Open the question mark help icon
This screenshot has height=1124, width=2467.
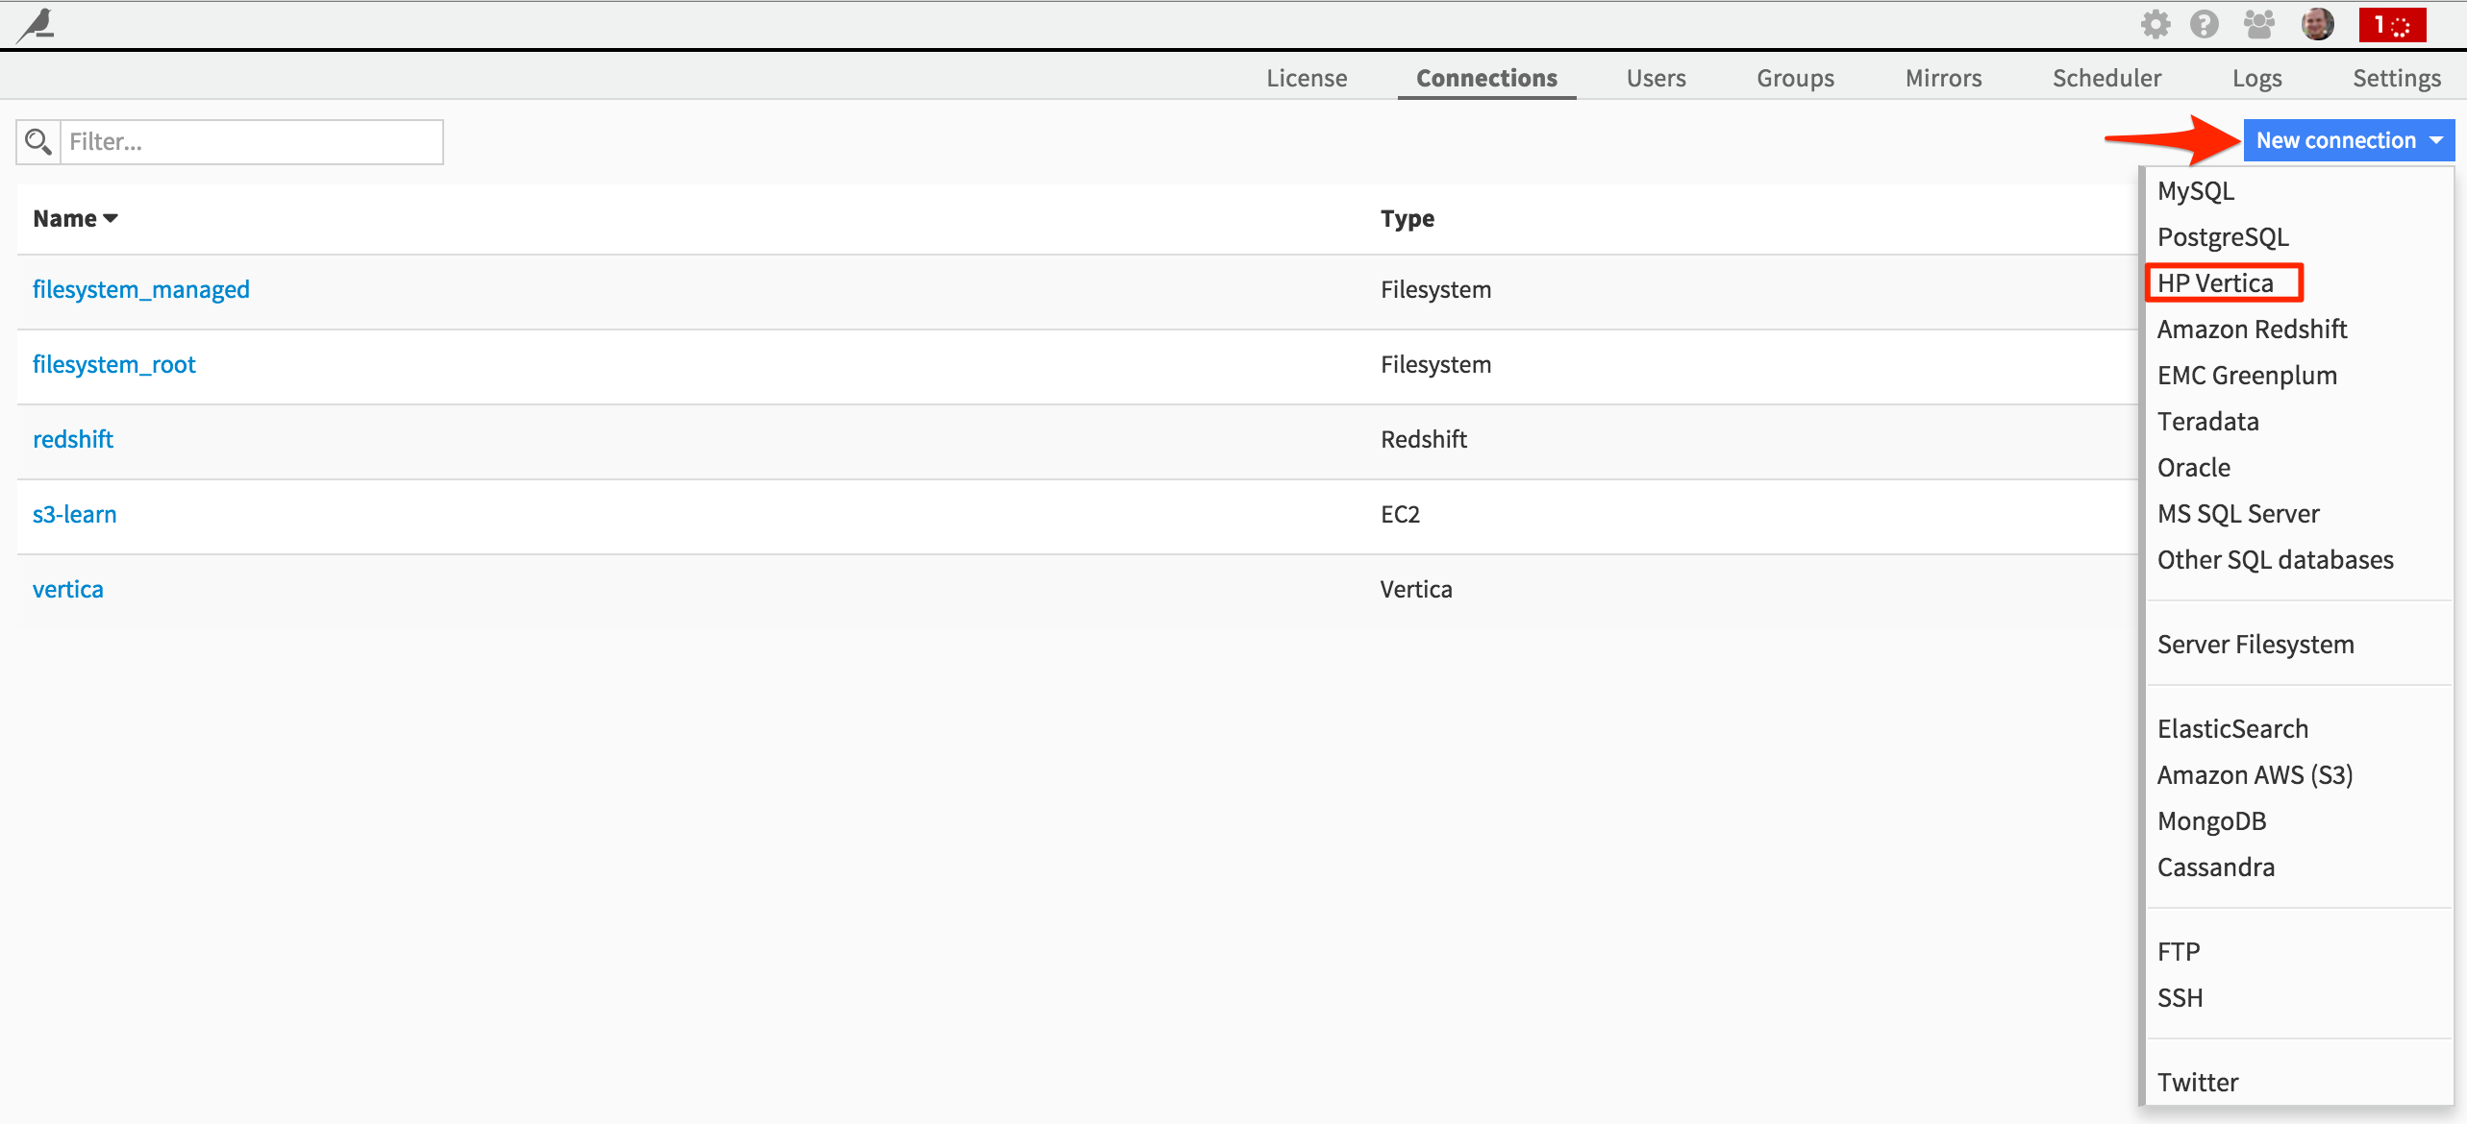2205,25
